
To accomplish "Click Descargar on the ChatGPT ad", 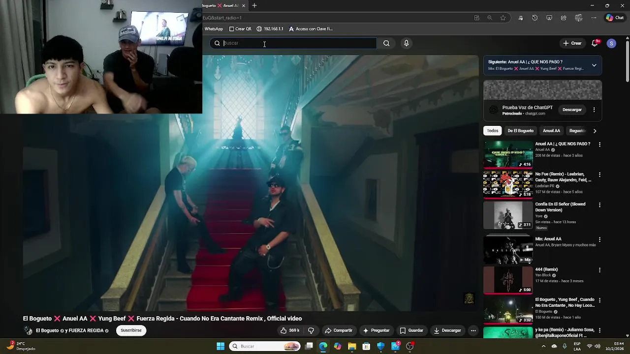I will pos(572,110).
